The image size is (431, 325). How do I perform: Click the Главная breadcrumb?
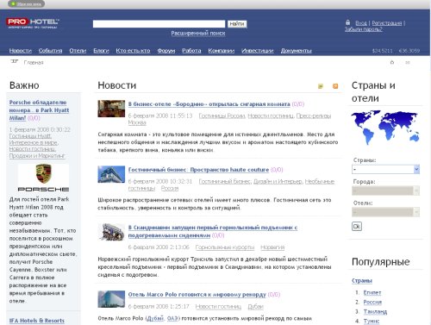coord(34,62)
